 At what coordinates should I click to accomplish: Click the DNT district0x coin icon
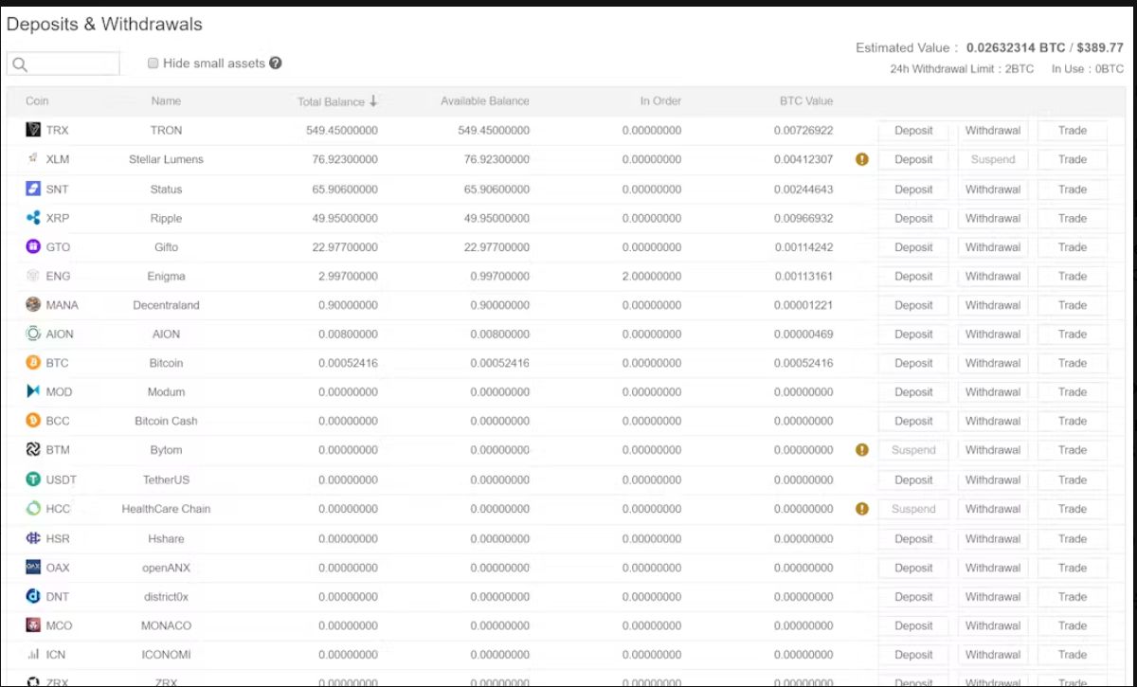coord(33,597)
